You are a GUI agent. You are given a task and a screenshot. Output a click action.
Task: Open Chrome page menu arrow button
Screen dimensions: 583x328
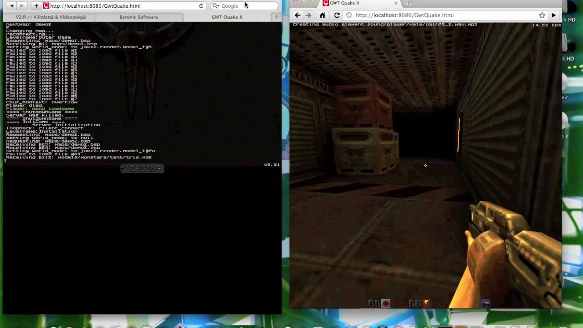(x=554, y=15)
